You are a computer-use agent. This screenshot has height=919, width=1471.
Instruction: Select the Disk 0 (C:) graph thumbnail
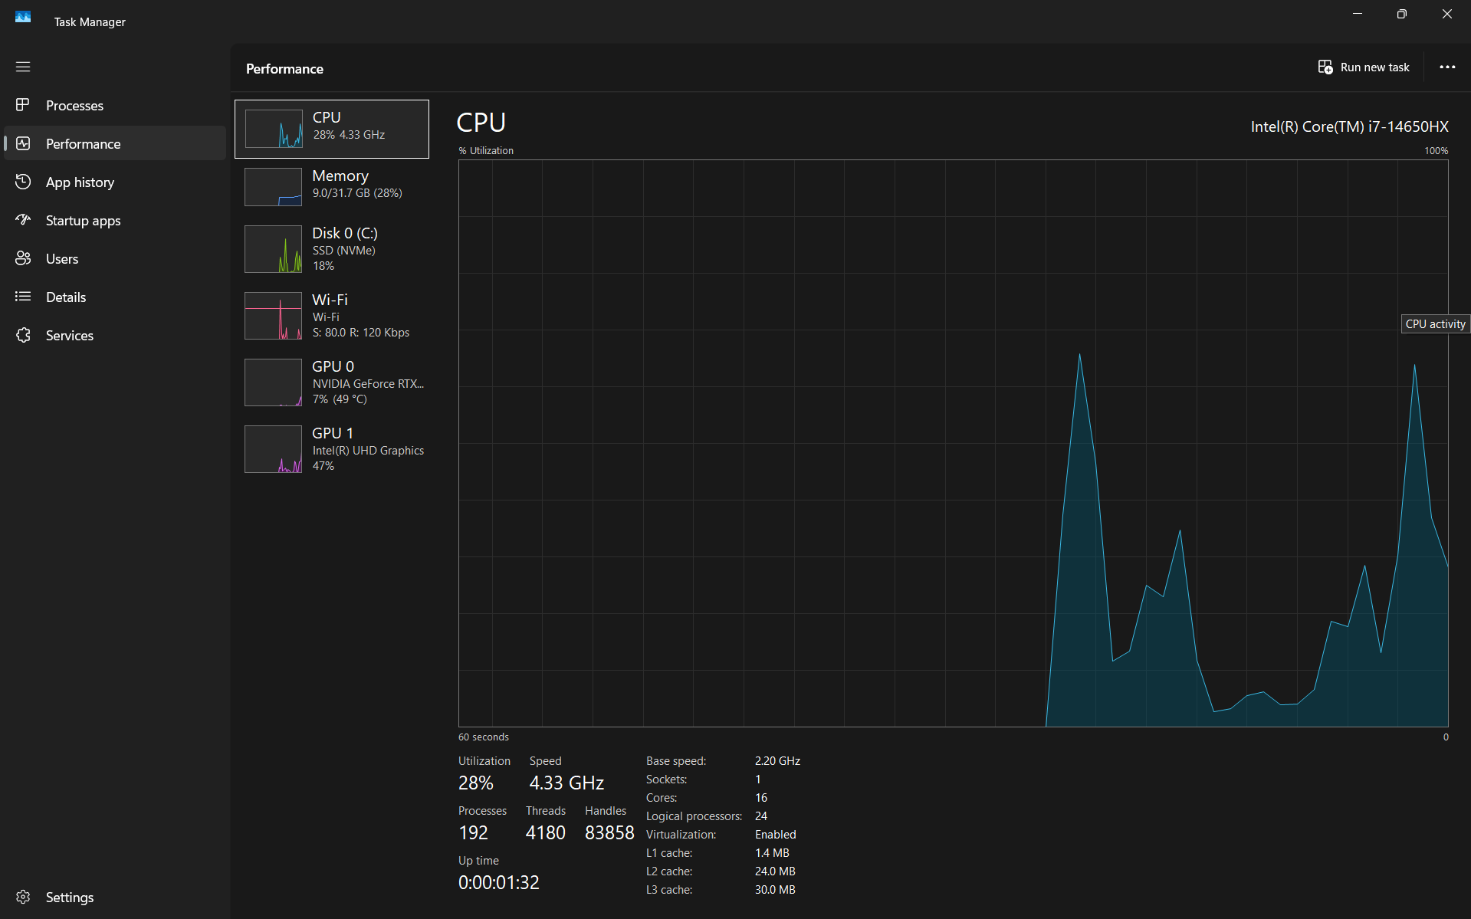pyautogui.click(x=274, y=249)
